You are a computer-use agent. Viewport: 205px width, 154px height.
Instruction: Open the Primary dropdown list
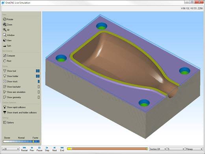pos(194,149)
